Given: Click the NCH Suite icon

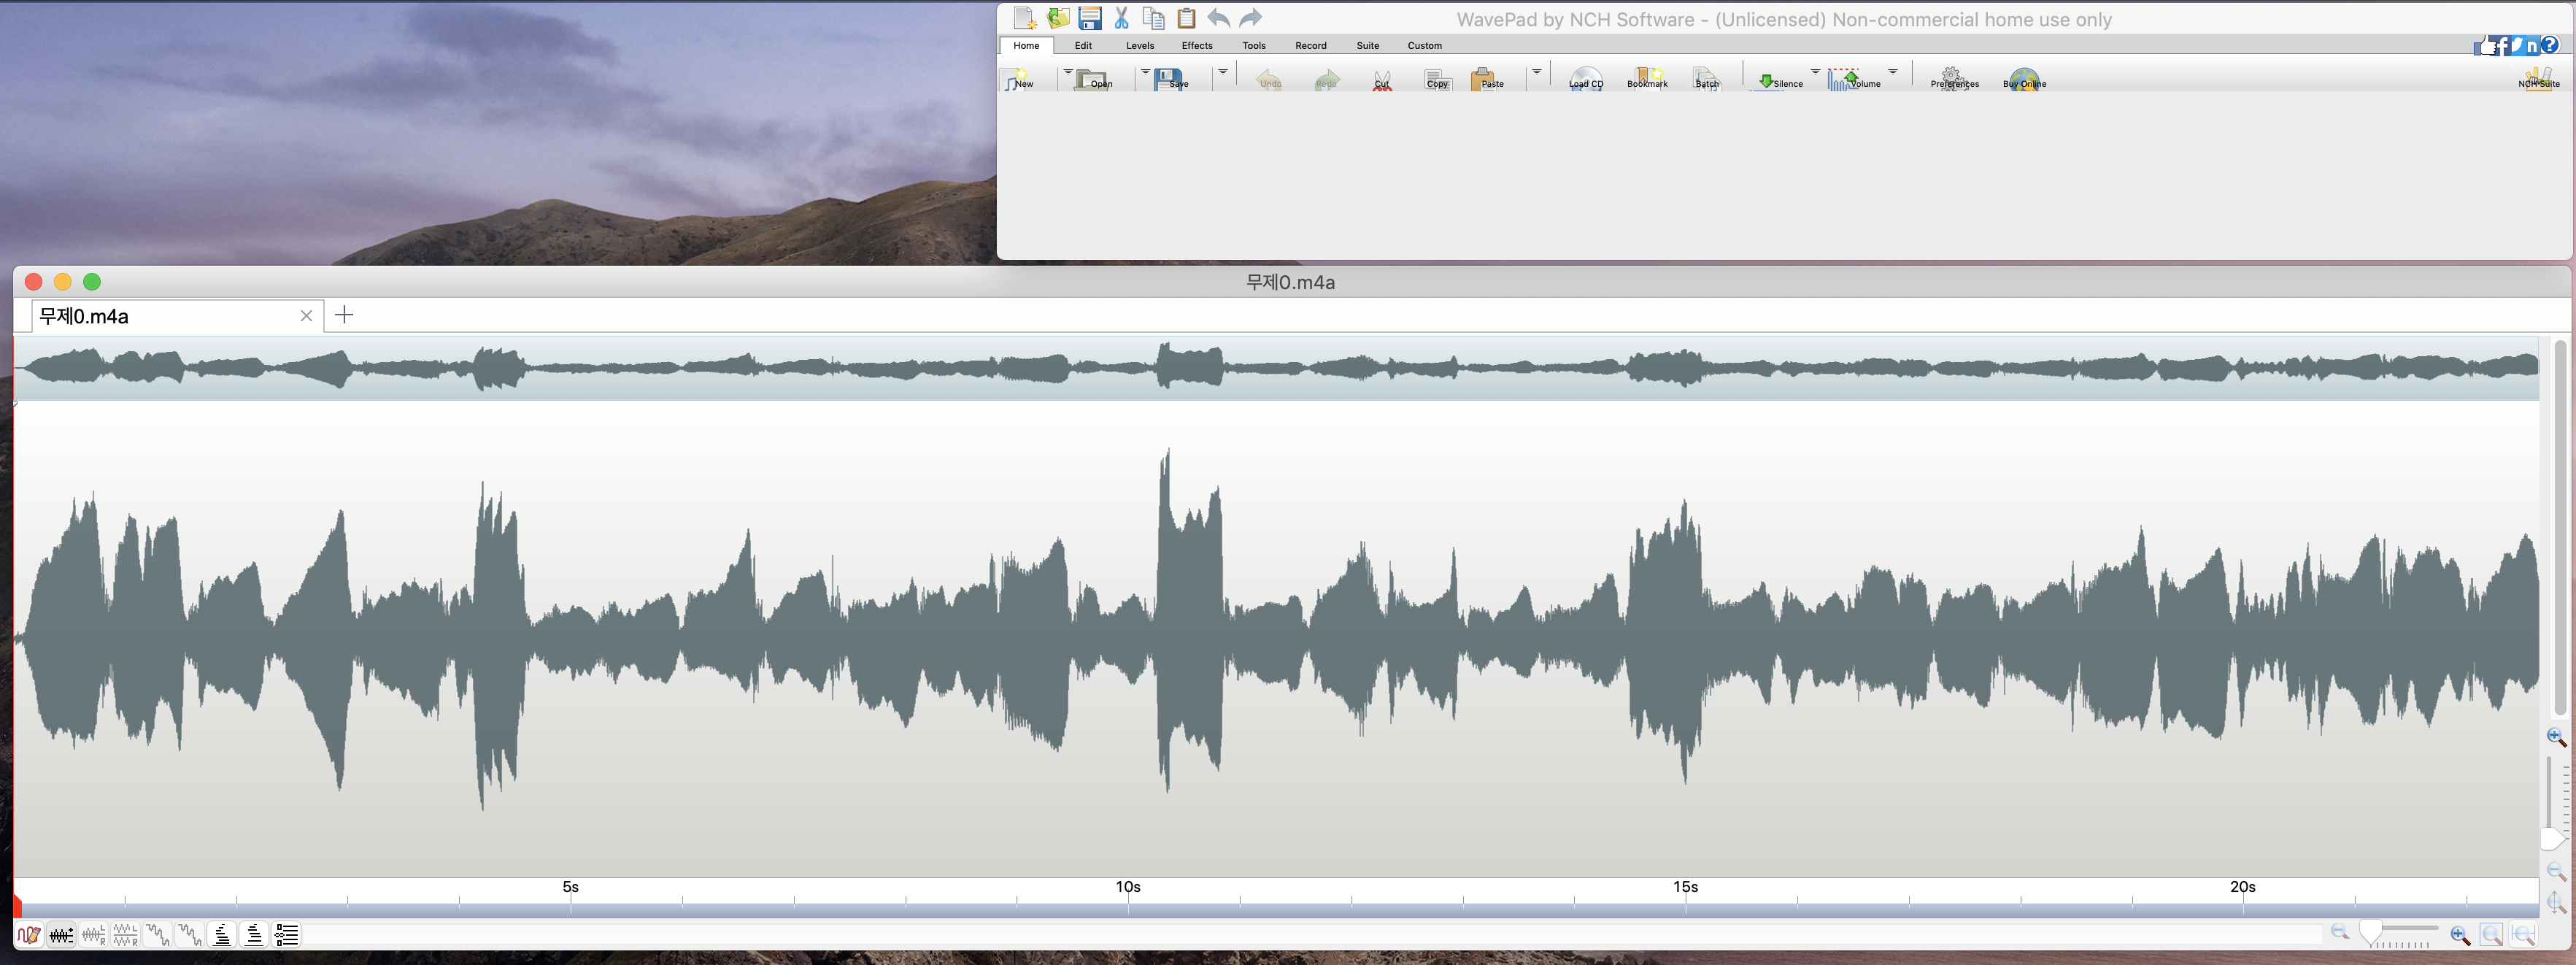Looking at the screenshot, I should (2538, 79).
